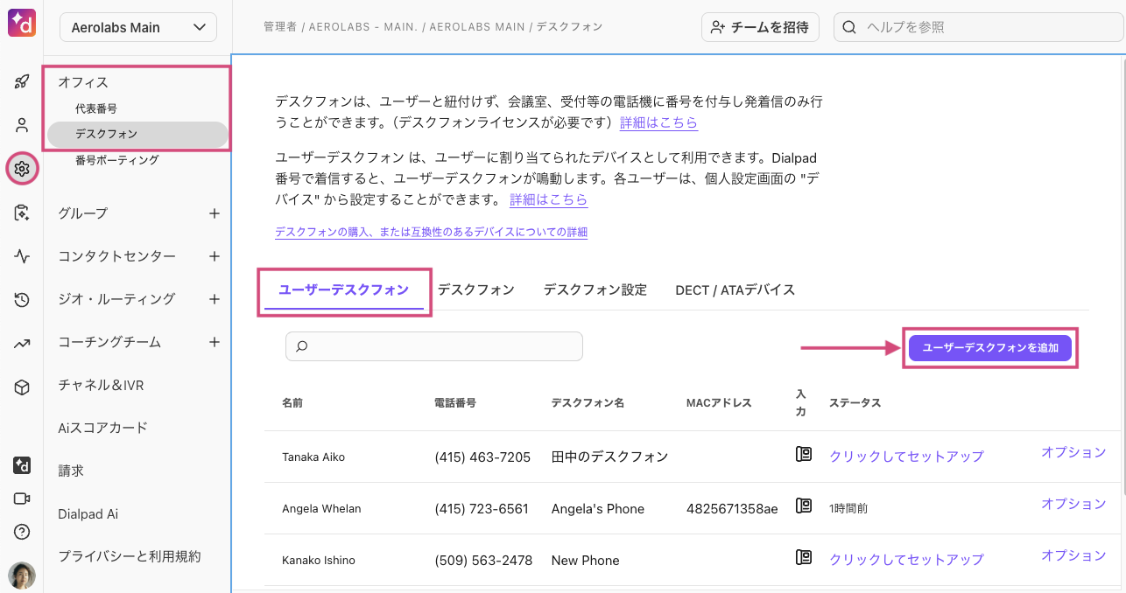
Task: Open the admin settings gear icon
Action: click(x=23, y=169)
